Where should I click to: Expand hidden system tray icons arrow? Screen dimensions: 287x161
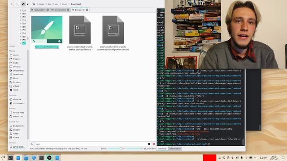(x=255, y=158)
